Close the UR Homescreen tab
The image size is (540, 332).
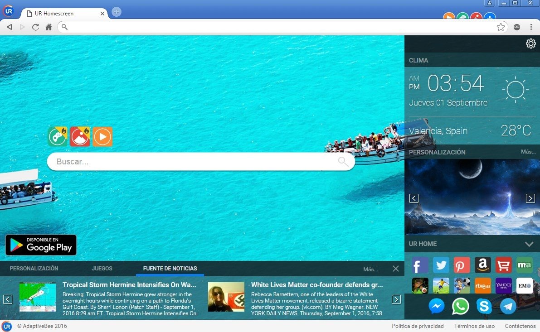(102, 14)
